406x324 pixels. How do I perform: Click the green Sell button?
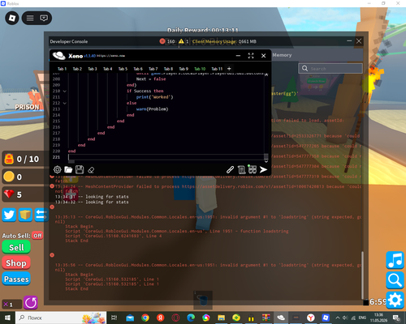pos(16,247)
